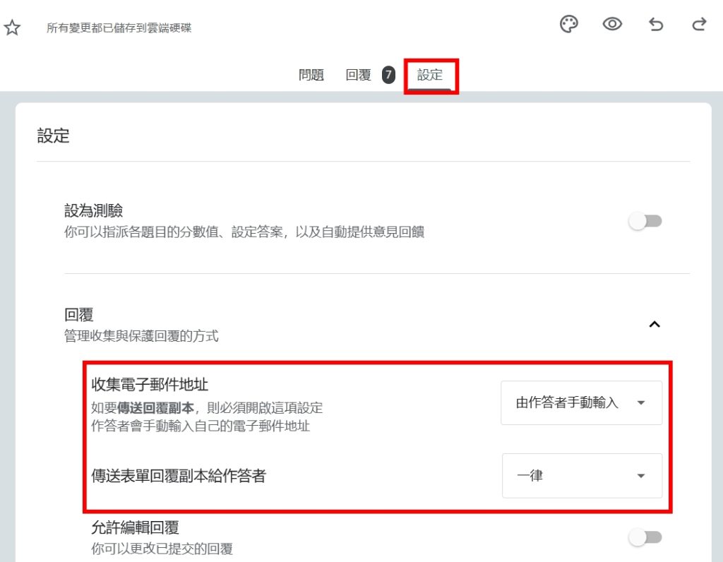Click the 回覆 section heading
This screenshot has width=723, height=562.
pyautogui.click(x=79, y=315)
